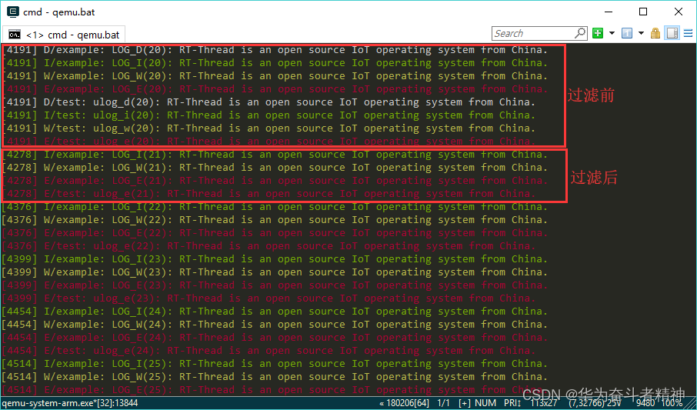Click the 'W/example: LOG_W(22)' log line
Image resolution: width=697 pixels, height=410 pixels.
pyautogui.click(x=275, y=220)
